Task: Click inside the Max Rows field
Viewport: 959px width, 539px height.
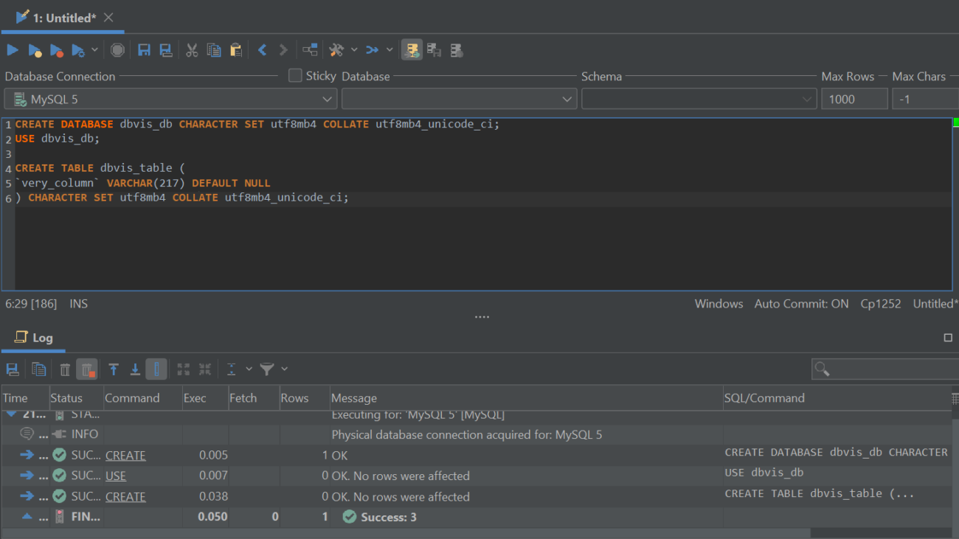Action: pyautogui.click(x=854, y=98)
